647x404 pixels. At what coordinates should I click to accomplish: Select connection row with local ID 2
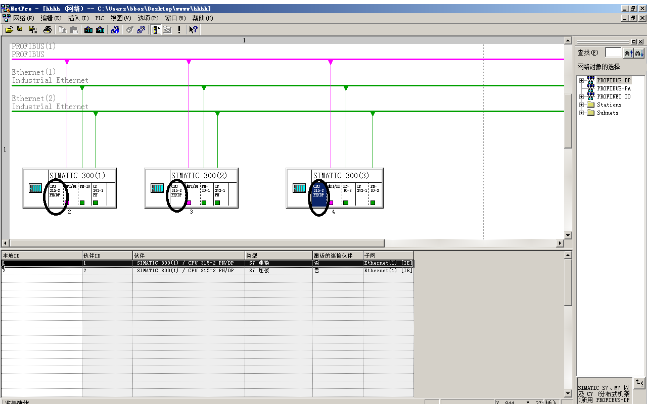pyautogui.click(x=207, y=271)
